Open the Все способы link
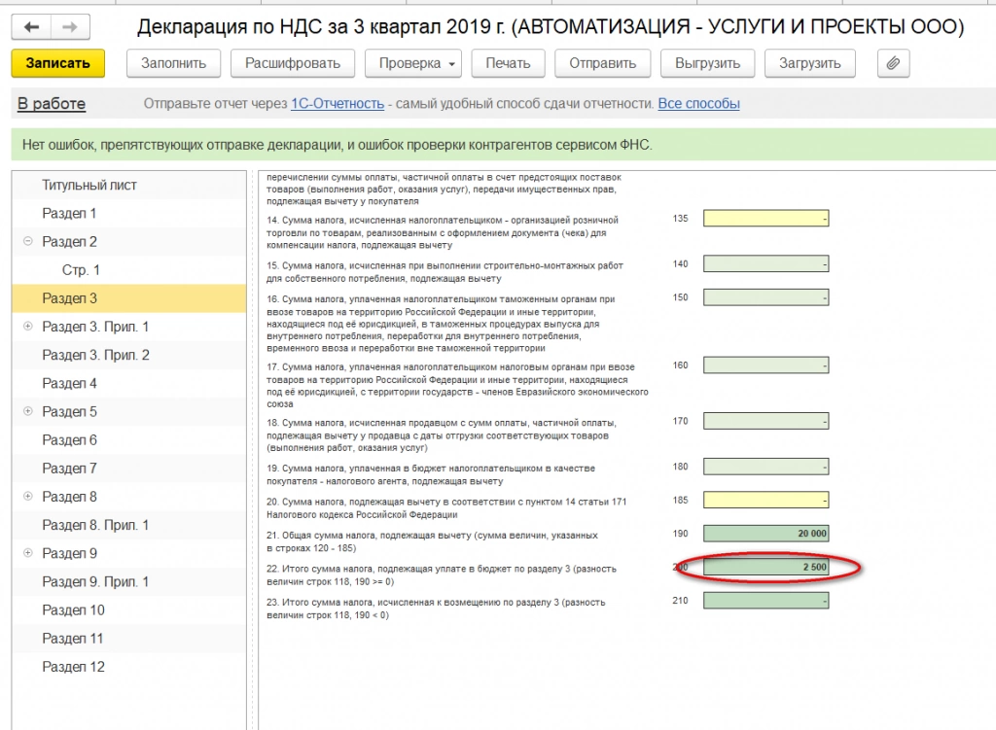This screenshot has height=730, width=996. (x=698, y=103)
